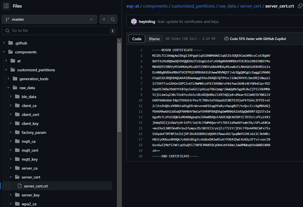
Task: Copy file path icon next to filename
Action: 300,6
